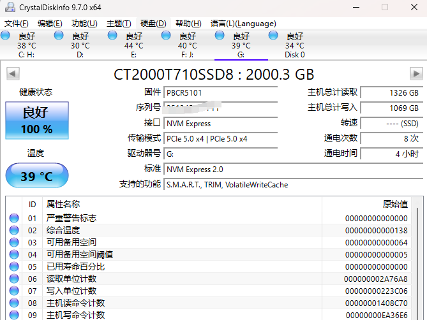Open the 硬盘(D) menu
427x320 pixels.
click(153, 24)
